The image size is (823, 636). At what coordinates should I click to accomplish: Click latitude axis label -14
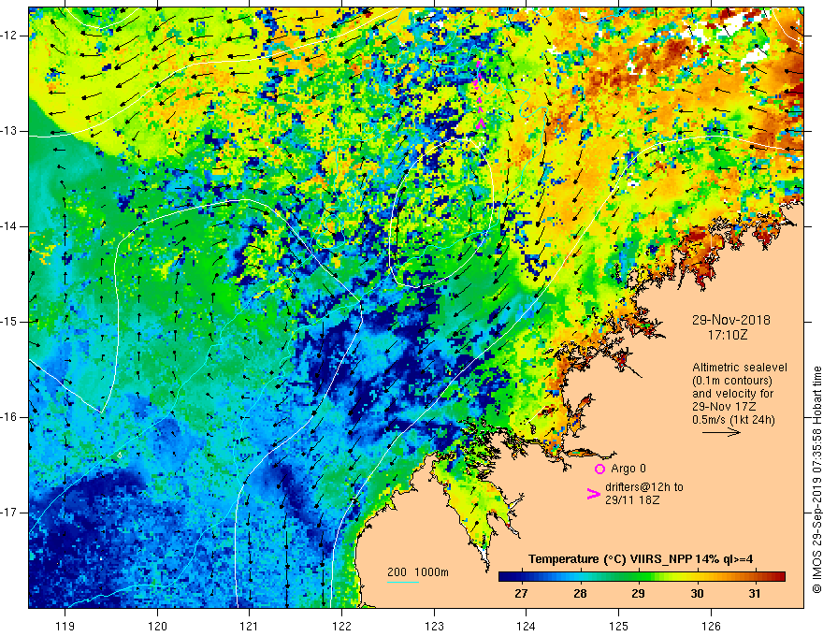[x=9, y=226]
